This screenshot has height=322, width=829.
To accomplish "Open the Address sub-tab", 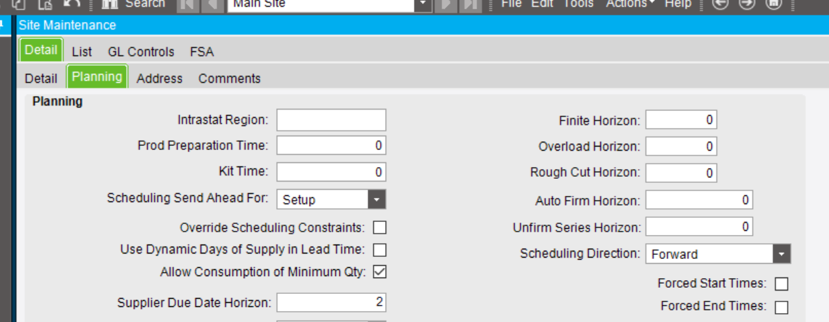I will [160, 79].
